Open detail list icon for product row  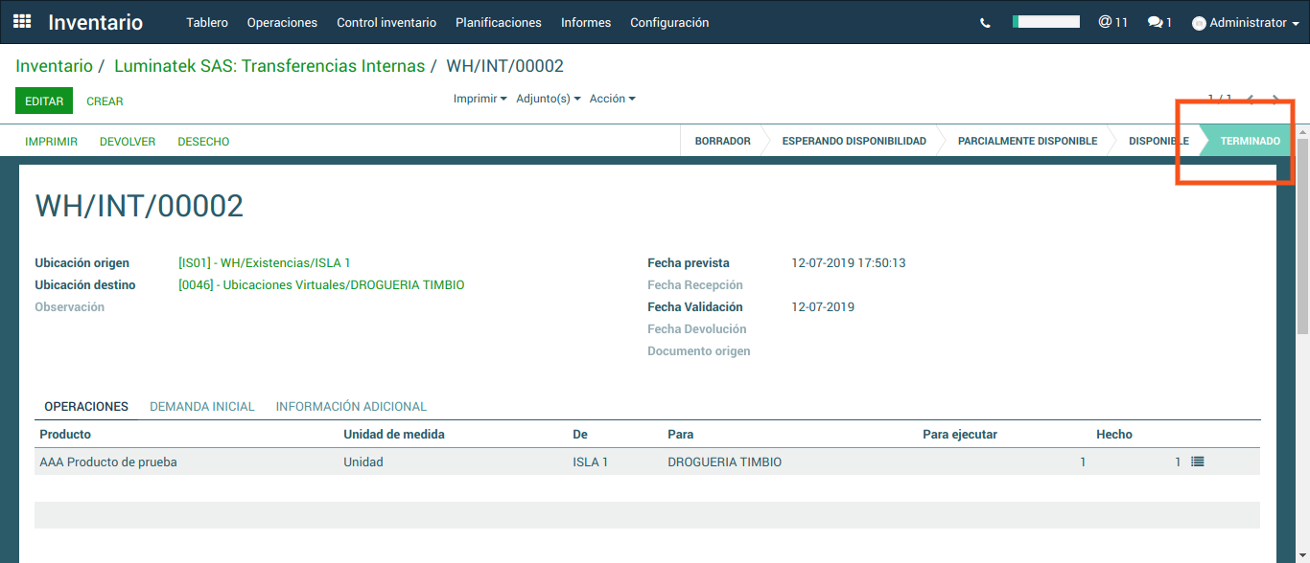coord(1197,462)
